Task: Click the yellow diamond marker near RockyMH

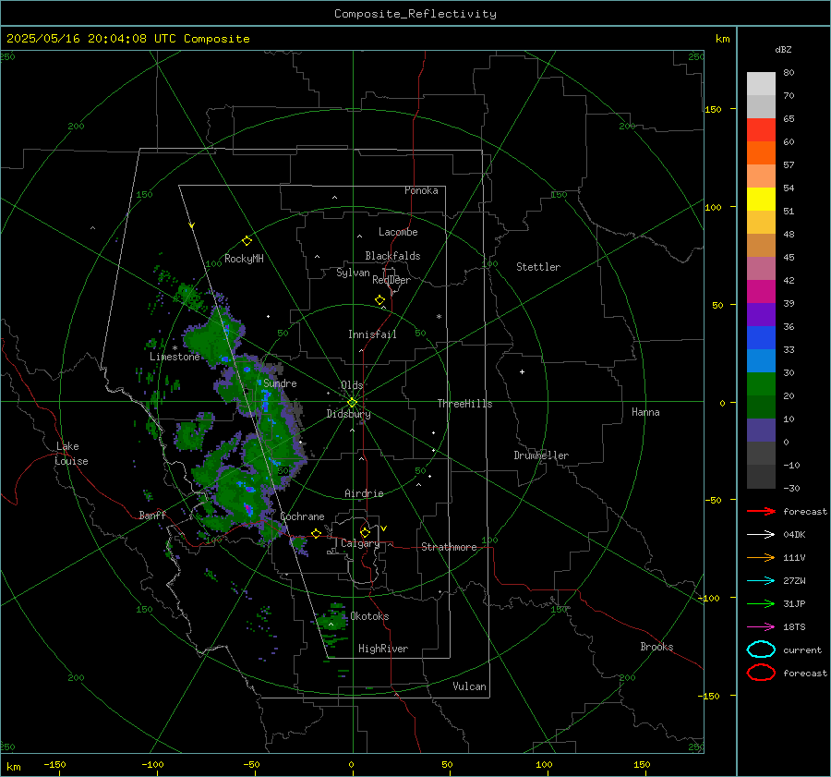Action: coord(247,241)
